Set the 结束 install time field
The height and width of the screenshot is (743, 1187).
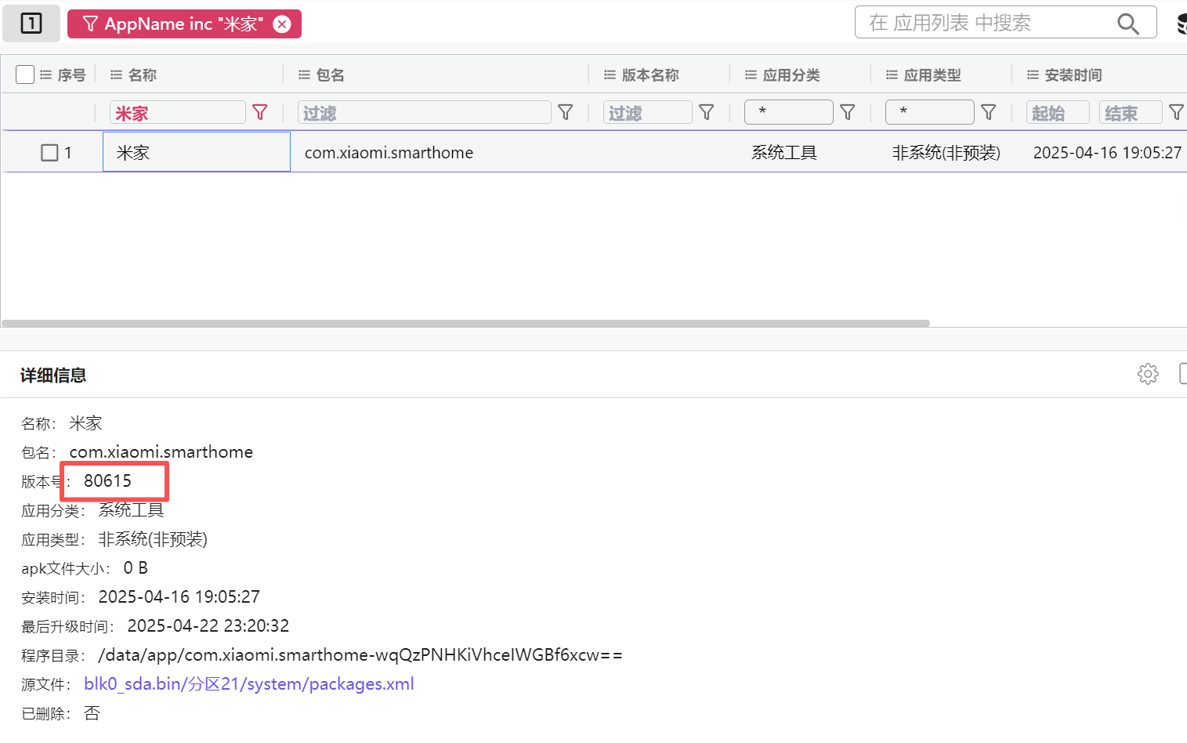point(1131,113)
